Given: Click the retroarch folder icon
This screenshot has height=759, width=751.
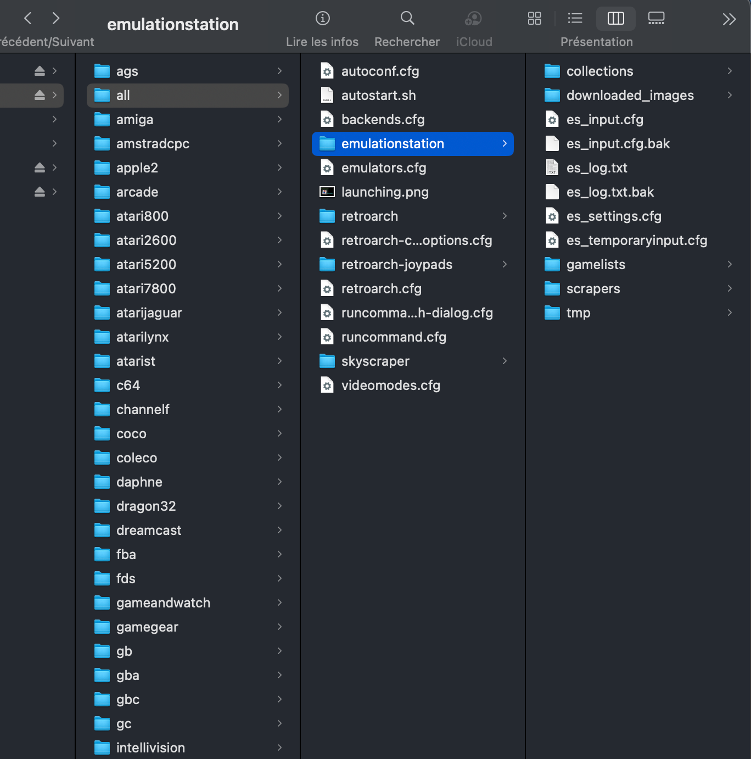Looking at the screenshot, I should [x=327, y=216].
